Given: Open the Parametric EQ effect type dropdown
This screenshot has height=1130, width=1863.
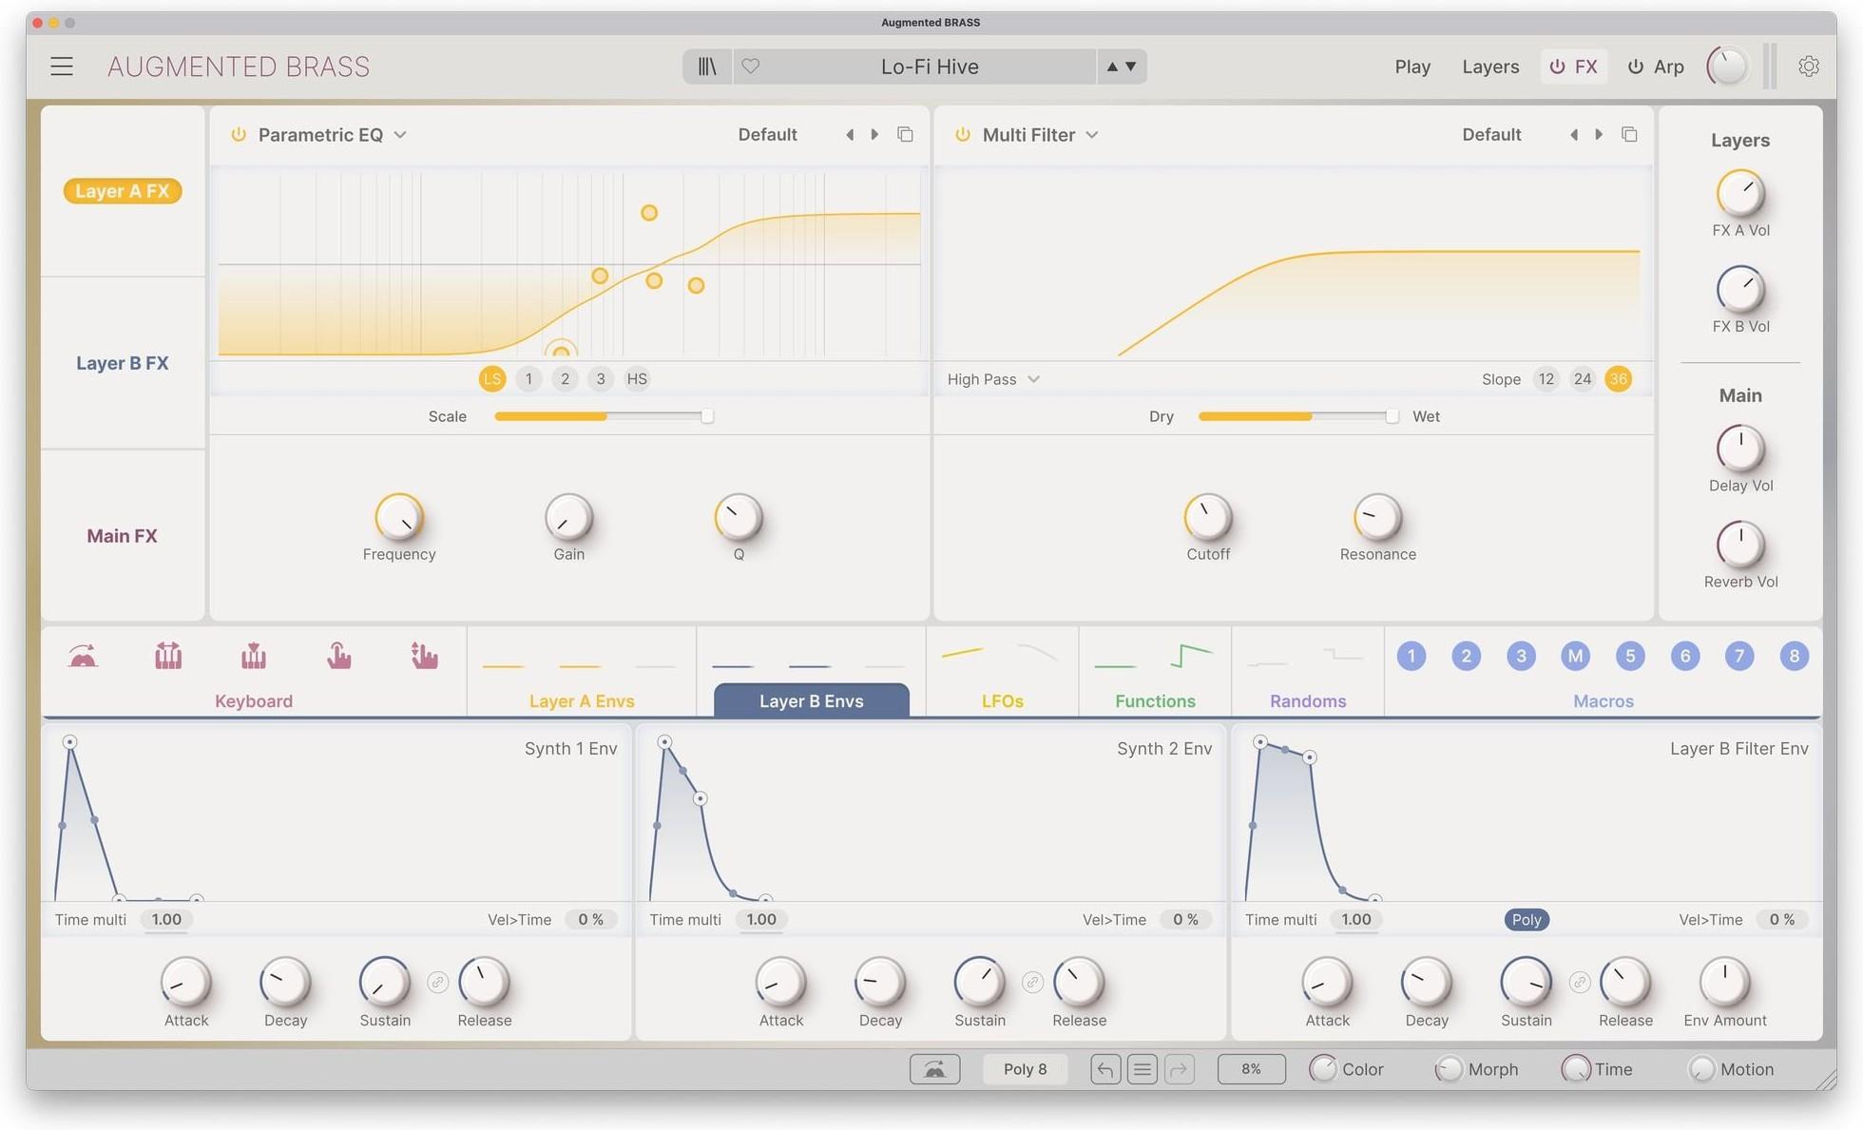Looking at the screenshot, I should click(400, 134).
